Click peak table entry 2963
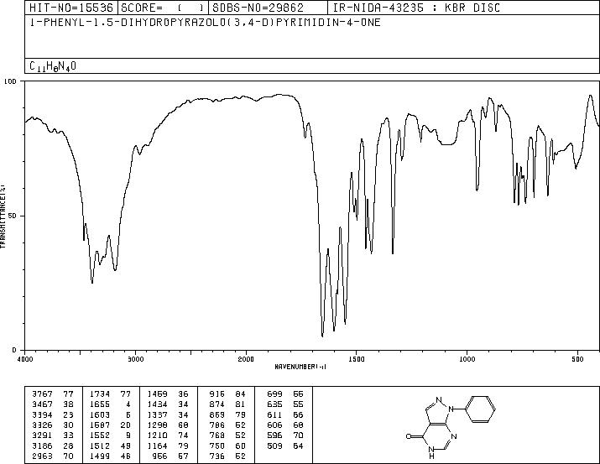Screen dimensions: 600x464 (x=42, y=456)
